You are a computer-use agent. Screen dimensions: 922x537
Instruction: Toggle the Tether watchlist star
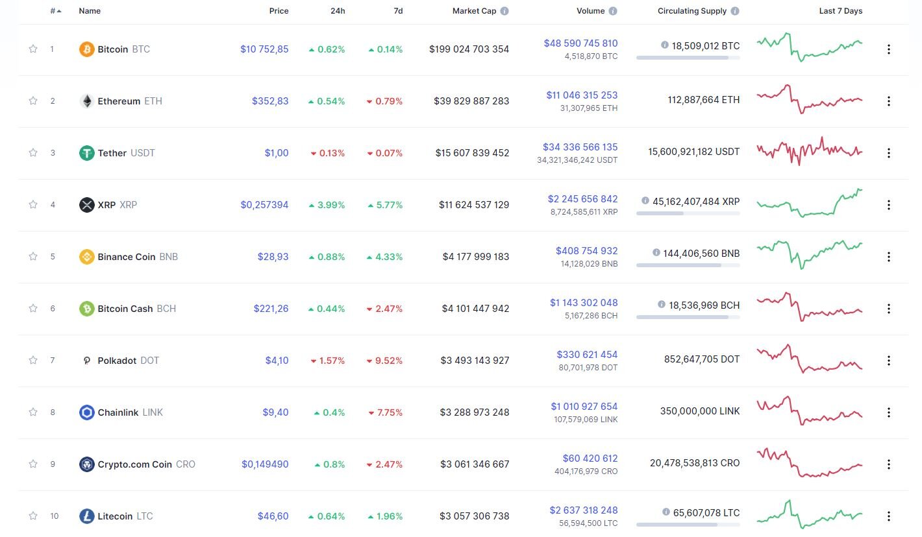(33, 152)
